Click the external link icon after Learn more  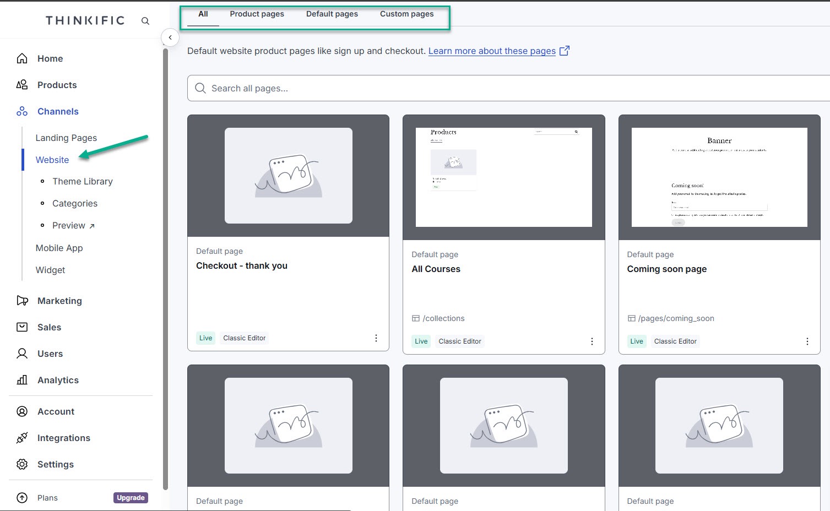point(565,51)
